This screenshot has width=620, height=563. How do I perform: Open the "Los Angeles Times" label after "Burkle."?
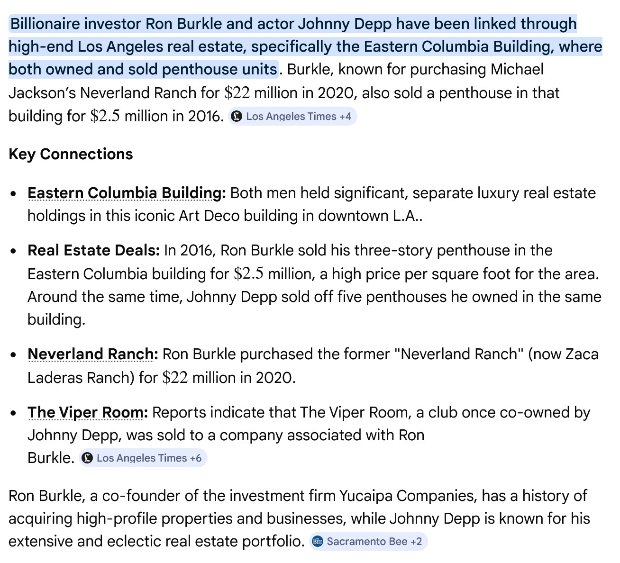coord(141,458)
